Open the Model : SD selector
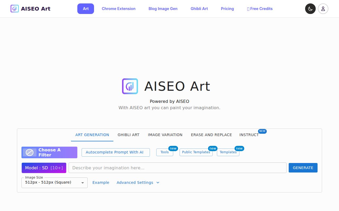This screenshot has height=211, width=339. (x=44, y=168)
